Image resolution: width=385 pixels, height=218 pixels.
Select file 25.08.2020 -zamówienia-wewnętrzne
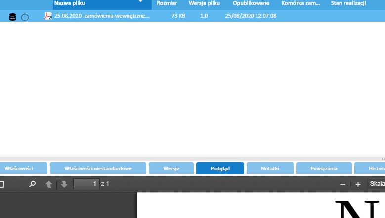(102, 16)
